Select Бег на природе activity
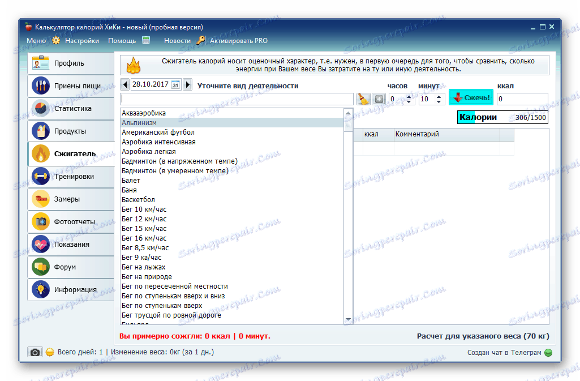580x381 pixels. tap(233, 277)
